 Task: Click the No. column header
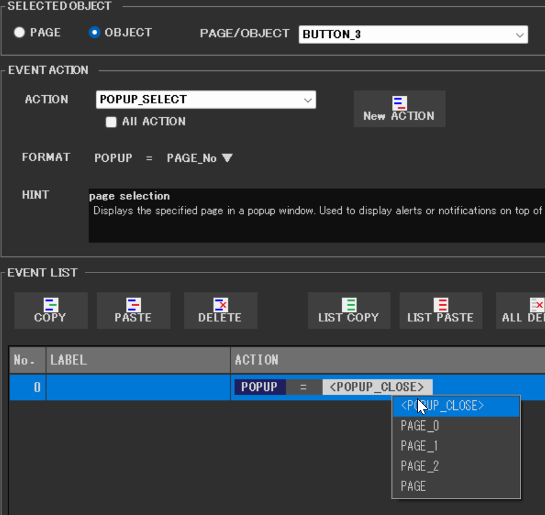(28, 360)
